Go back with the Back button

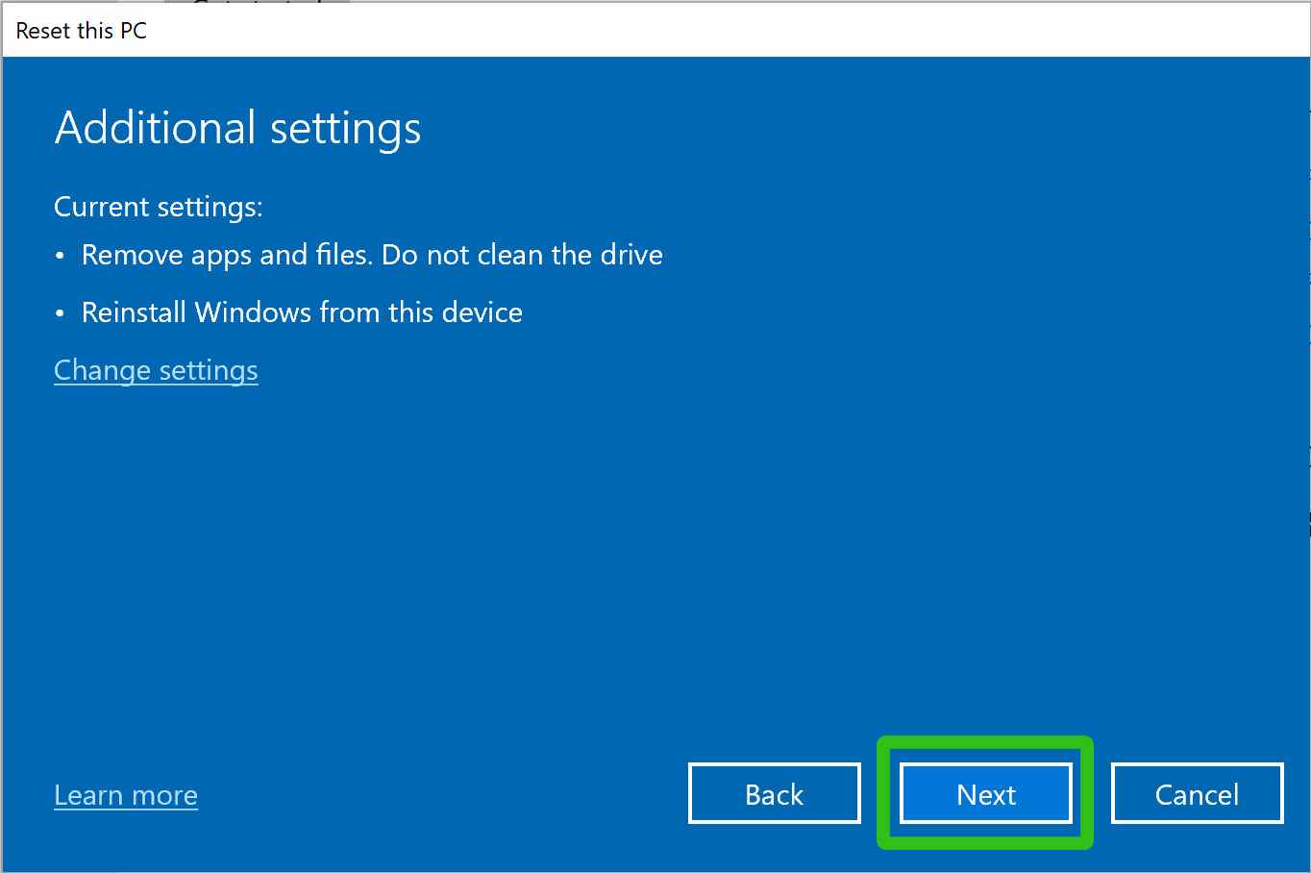coord(774,793)
